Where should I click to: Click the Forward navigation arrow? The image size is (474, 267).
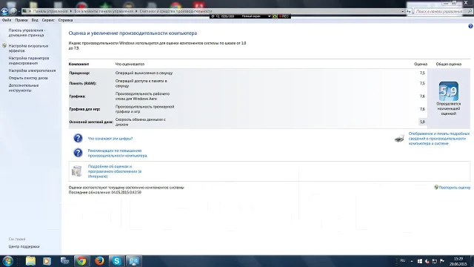point(13,12)
